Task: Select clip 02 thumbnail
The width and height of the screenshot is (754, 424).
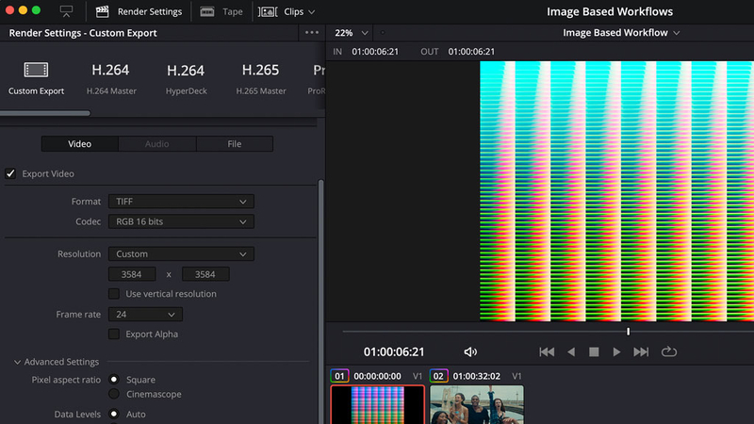Action: tap(477, 405)
